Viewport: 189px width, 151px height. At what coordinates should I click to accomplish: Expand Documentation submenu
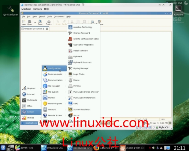point(54,80)
